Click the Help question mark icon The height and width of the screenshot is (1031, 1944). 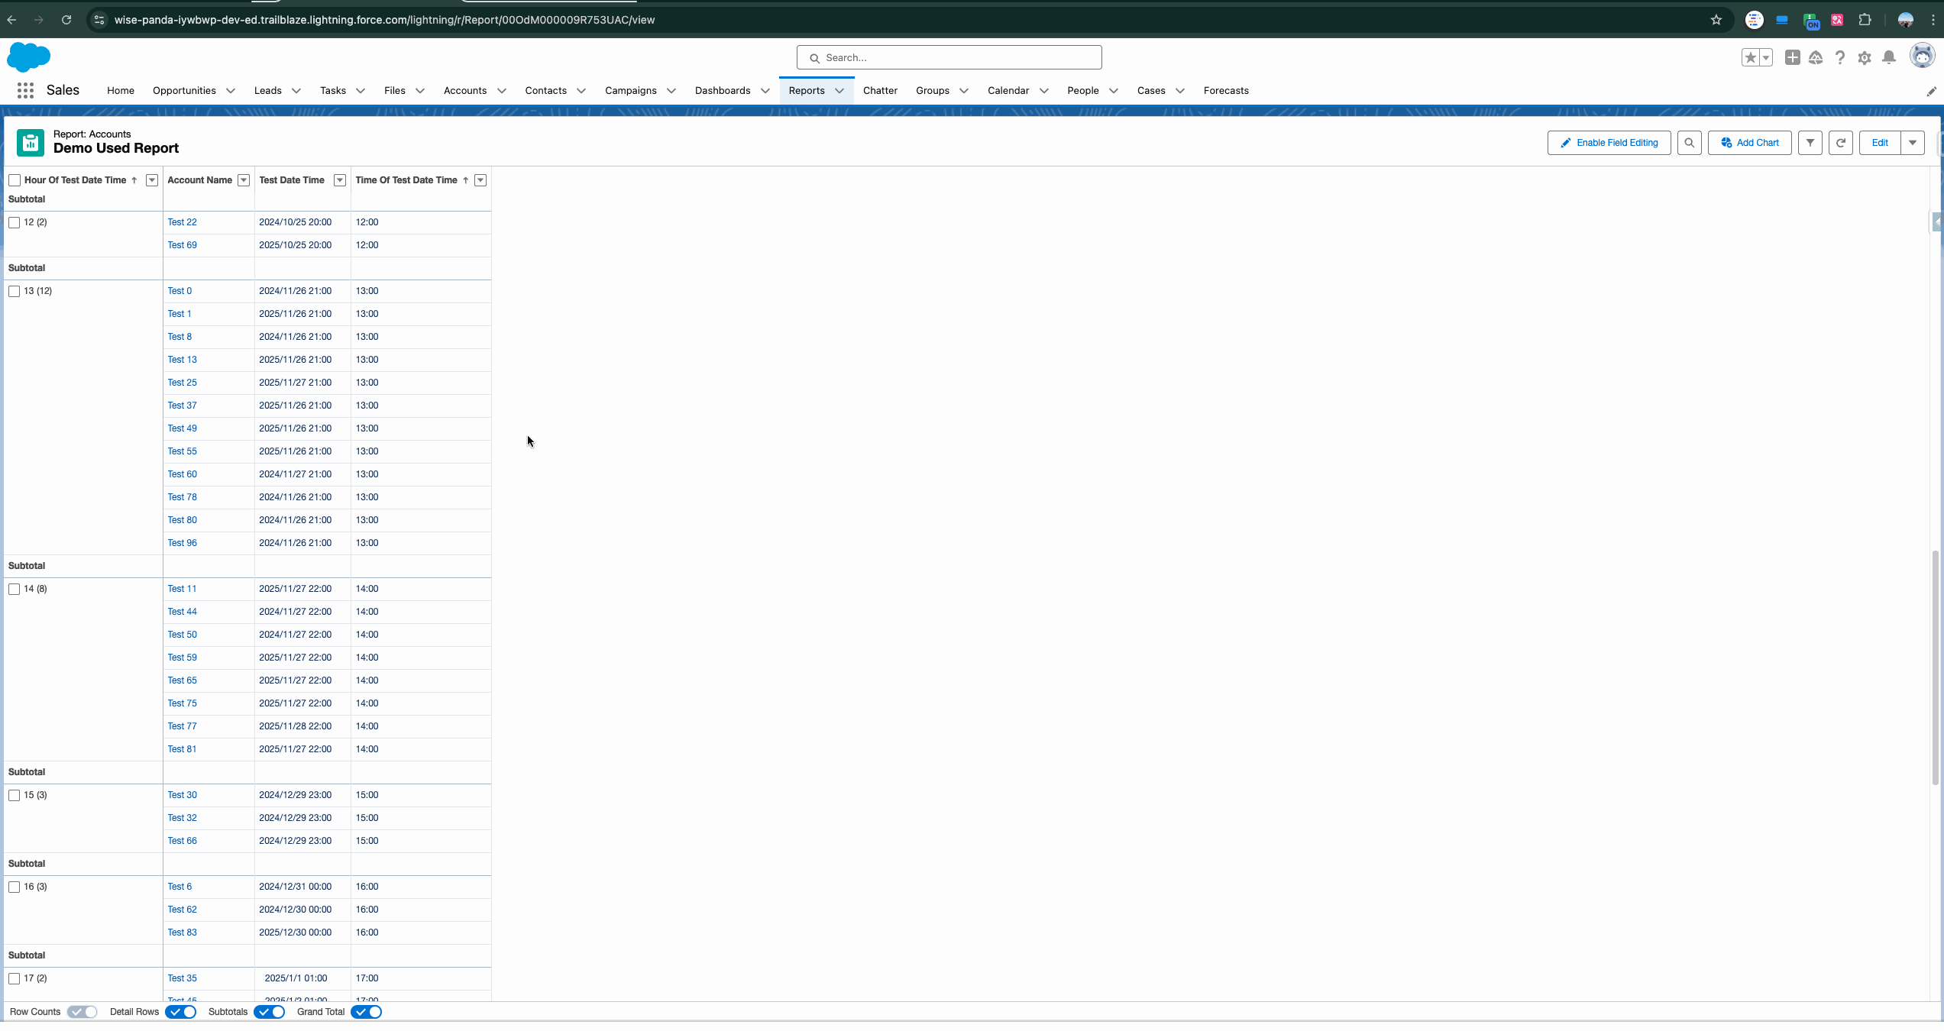(1840, 57)
